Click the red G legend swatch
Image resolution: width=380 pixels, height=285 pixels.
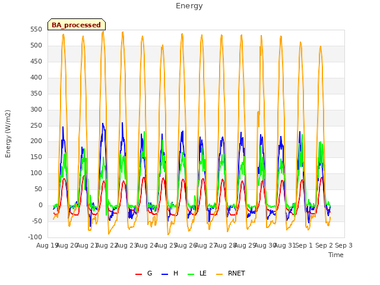138,274
